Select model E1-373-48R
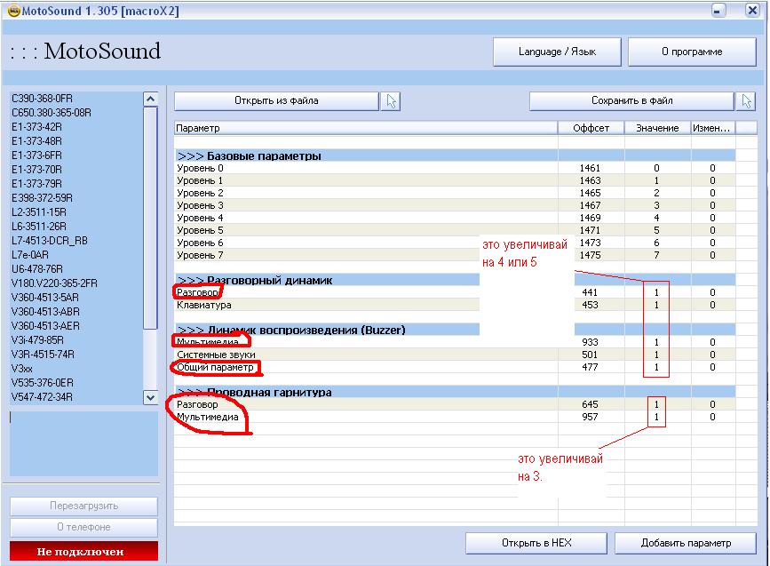770x566 pixels. [36, 141]
